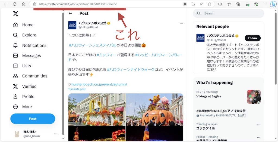Open hashtag #ハロウィーンフェスティバル
Viewport: 278px width, 142px height.
click(93, 45)
